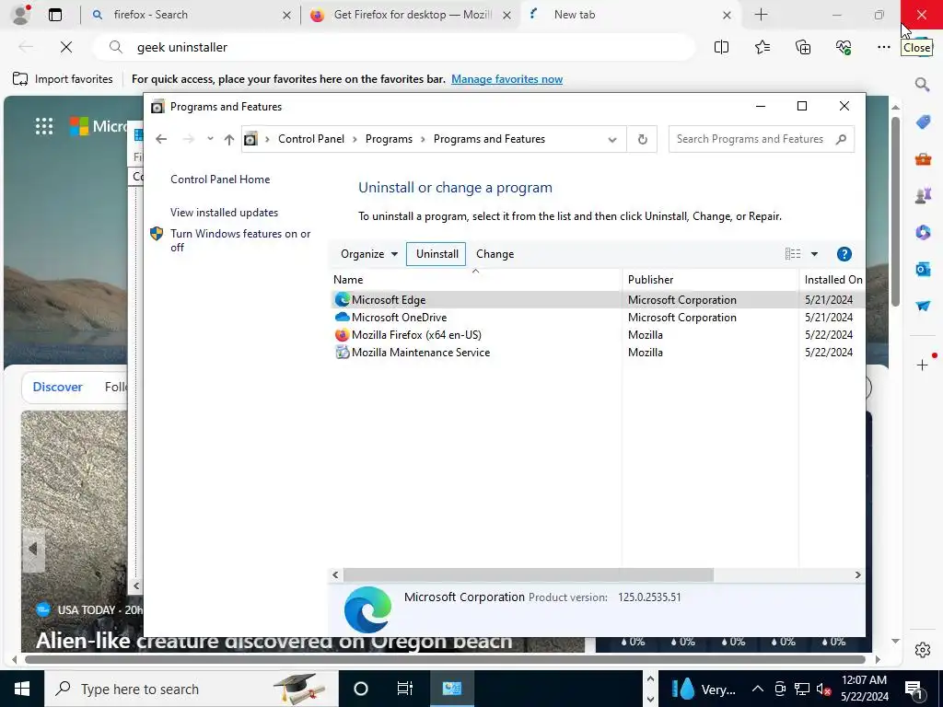Open Edge favorites star icon
The image size is (943, 707).
tap(762, 47)
